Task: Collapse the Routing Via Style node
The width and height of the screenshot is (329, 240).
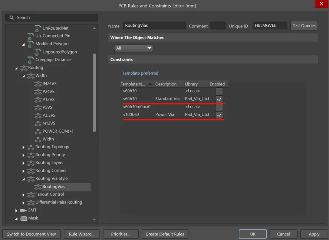Action: point(23,179)
